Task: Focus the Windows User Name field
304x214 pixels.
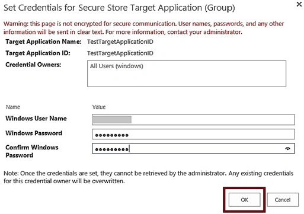Action: click(x=193, y=120)
